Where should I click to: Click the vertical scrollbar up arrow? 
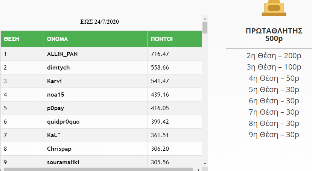coord(205,18)
